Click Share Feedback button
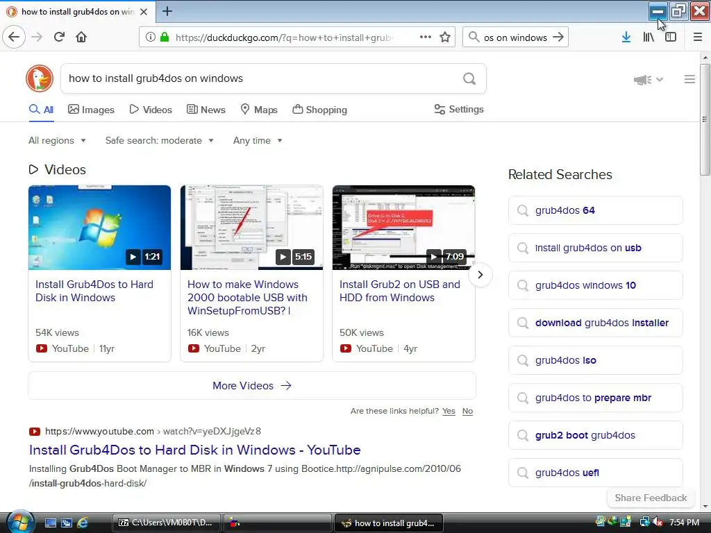 point(651,498)
